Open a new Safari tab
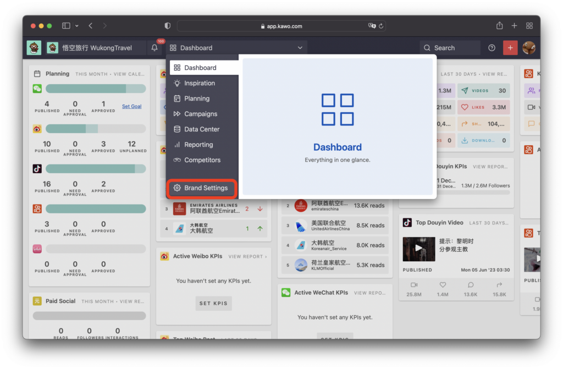Screen dimensions: 563x369 tap(514, 26)
